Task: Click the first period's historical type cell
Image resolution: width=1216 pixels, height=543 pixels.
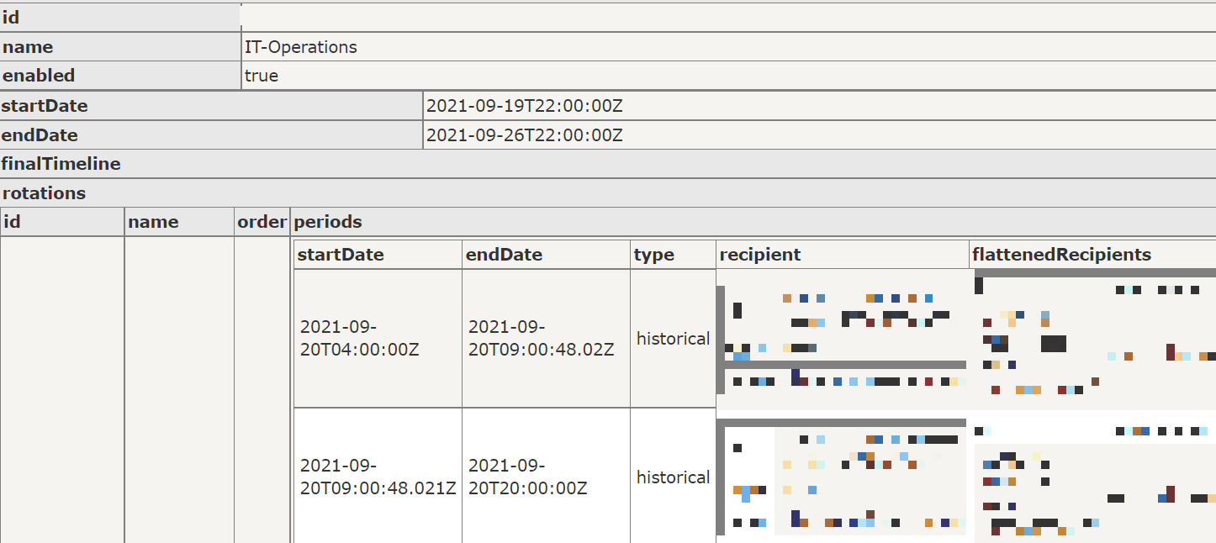Action: point(673,339)
